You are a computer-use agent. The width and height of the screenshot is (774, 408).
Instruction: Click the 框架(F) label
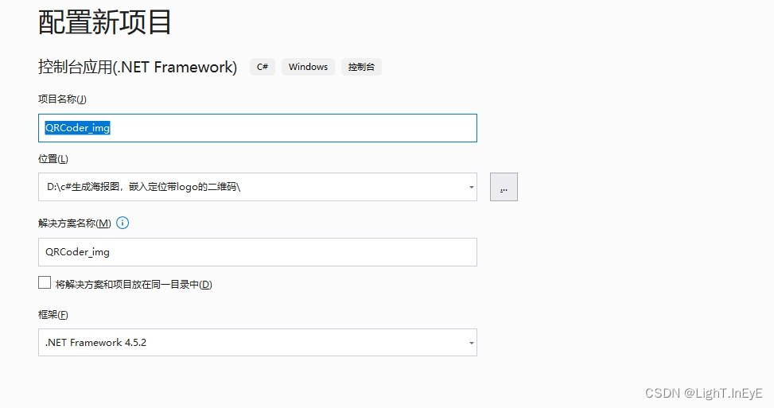click(x=53, y=315)
